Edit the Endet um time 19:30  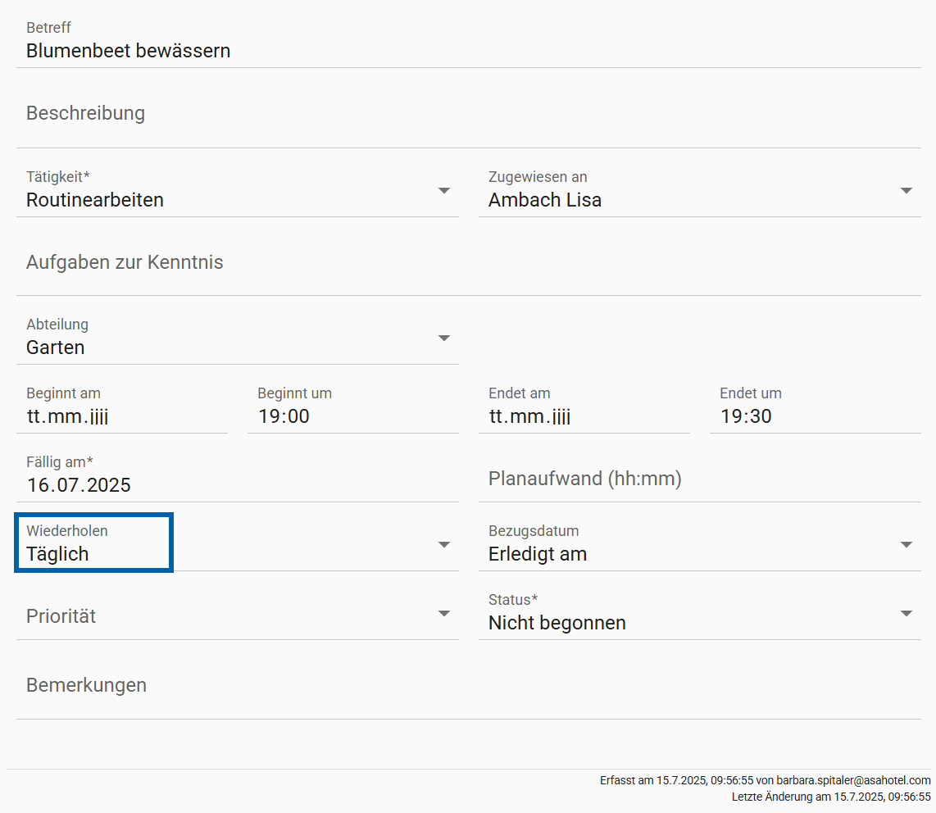815,416
